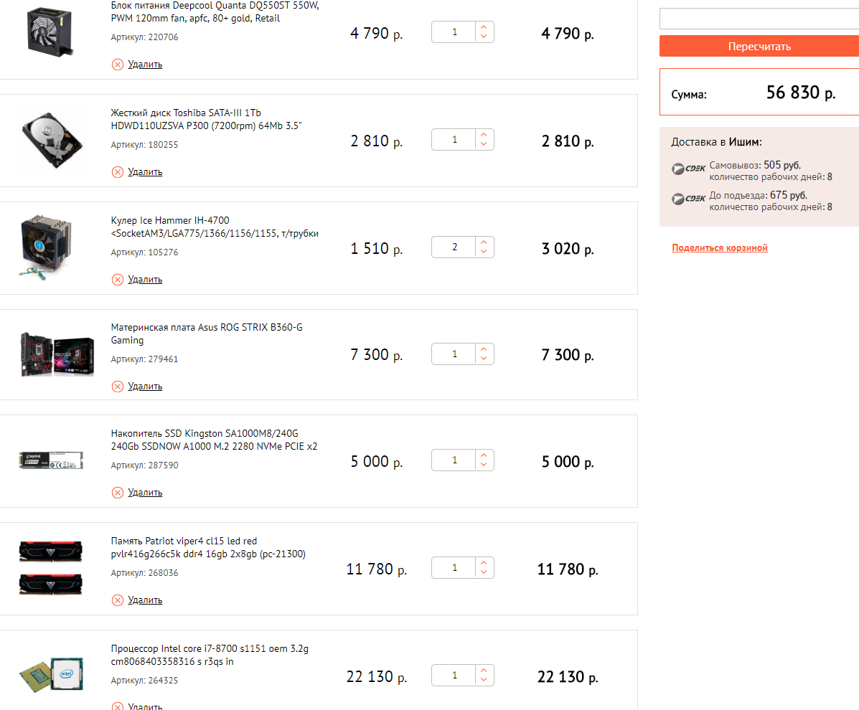
Task: Click delete icon for Asus ROG STRIX motherboard
Action: pyautogui.click(x=118, y=387)
